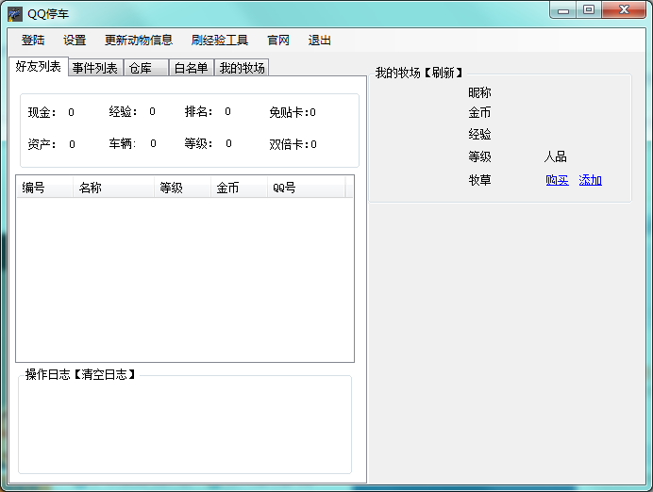Click the 添加 link next to 牧草
This screenshot has height=492, width=653.
coord(591,180)
